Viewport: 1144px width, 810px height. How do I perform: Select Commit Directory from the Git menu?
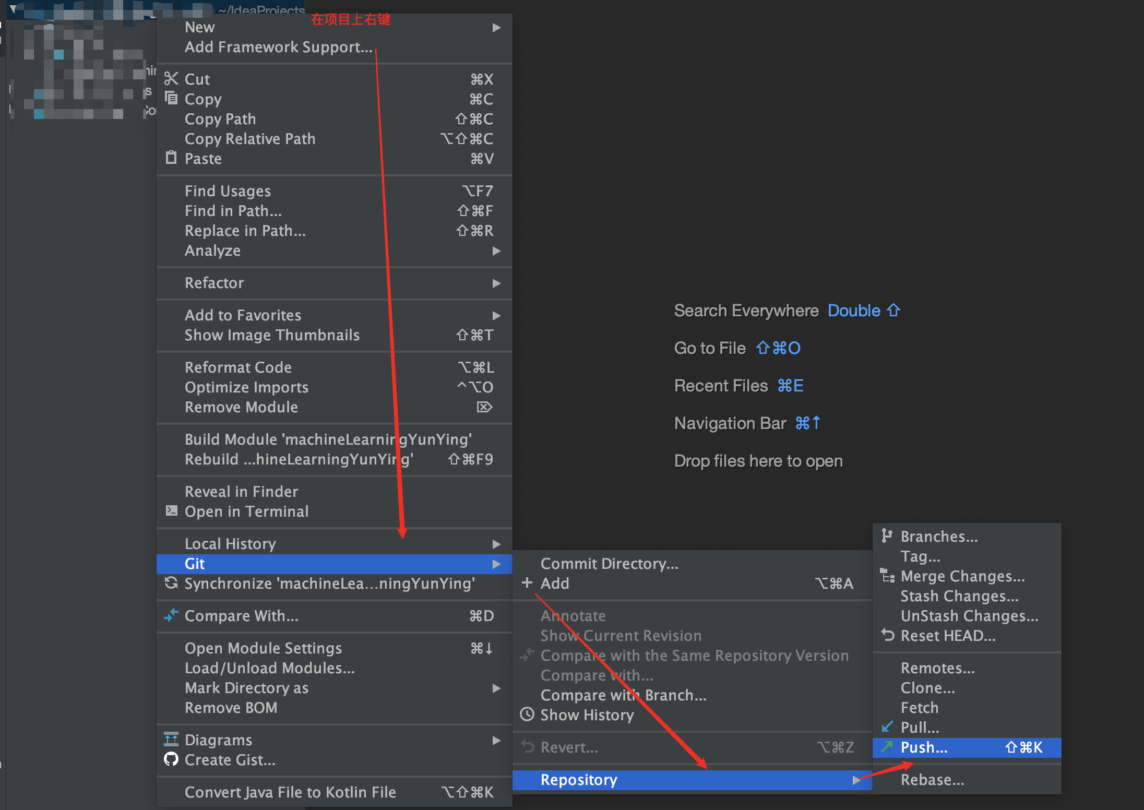609,564
